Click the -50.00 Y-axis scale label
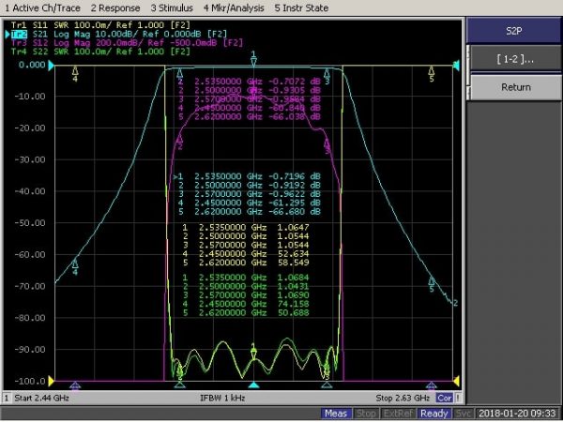Image resolution: width=563 pixels, height=422 pixels. tap(31, 223)
